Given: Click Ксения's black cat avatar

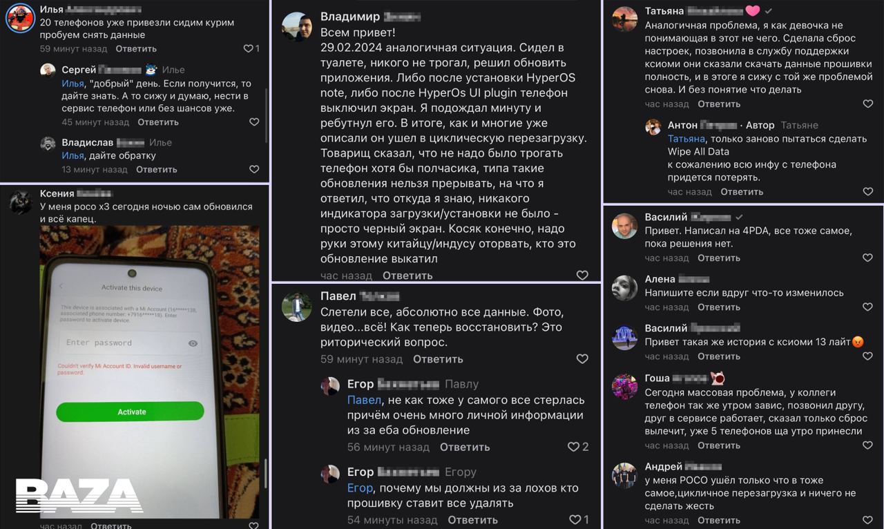Looking at the screenshot, I should click(20, 203).
